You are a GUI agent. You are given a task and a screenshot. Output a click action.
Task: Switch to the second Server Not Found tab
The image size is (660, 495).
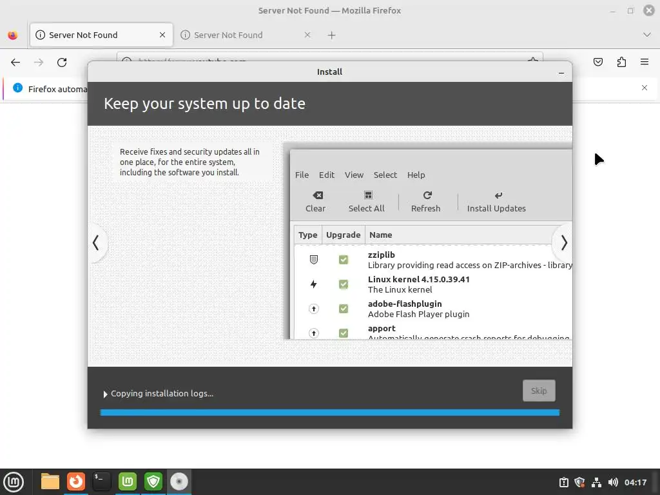(x=246, y=35)
